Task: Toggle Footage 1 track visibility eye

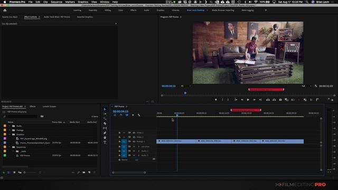Action: (134, 141)
